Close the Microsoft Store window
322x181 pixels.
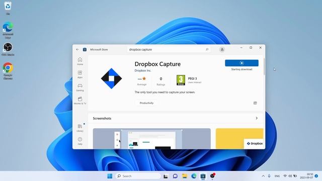(x=261, y=48)
